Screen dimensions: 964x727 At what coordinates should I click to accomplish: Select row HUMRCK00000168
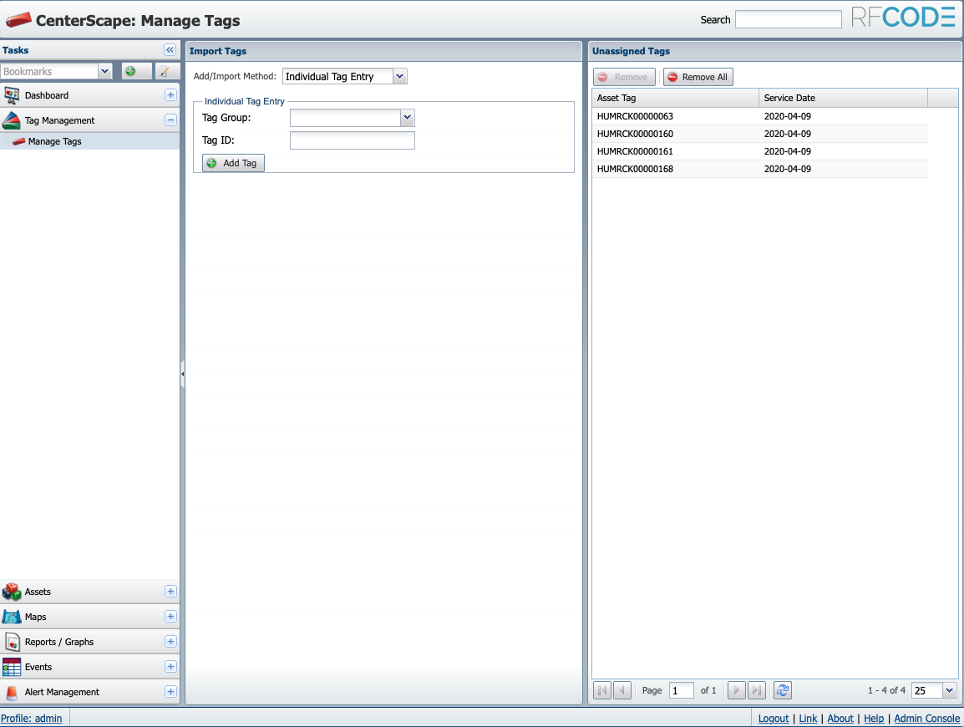click(760, 169)
